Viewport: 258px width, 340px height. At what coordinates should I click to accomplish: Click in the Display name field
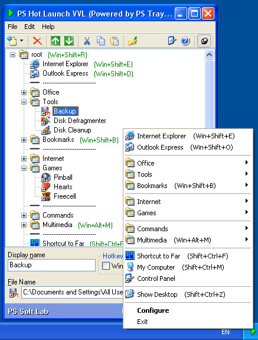pos(52,265)
